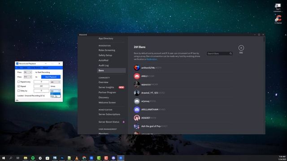This screenshot has height=161, width=287.
Task: Click the Ash the god of Pvp username
Action: coord(151,126)
